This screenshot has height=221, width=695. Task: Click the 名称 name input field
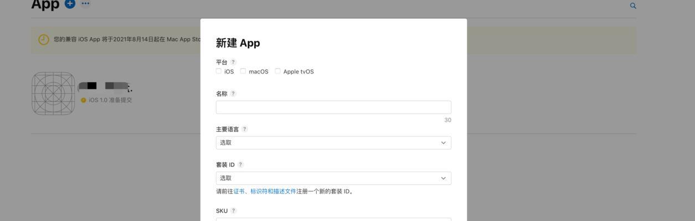333,107
